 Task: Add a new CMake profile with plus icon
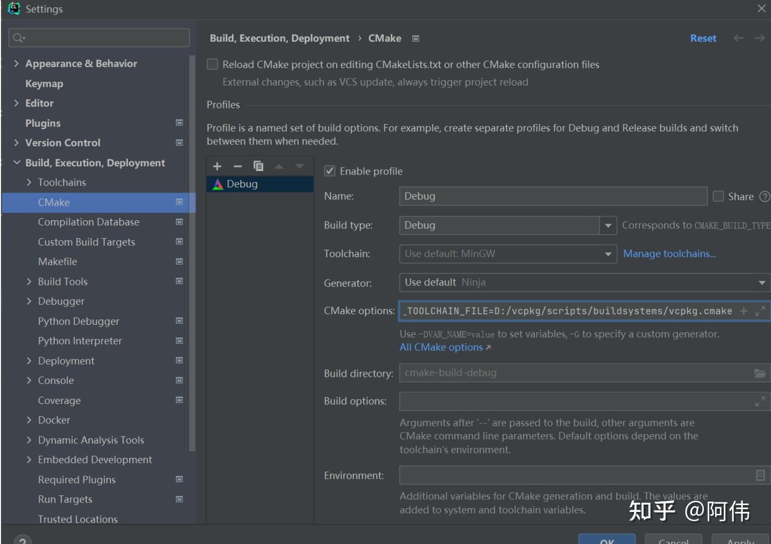coord(217,166)
